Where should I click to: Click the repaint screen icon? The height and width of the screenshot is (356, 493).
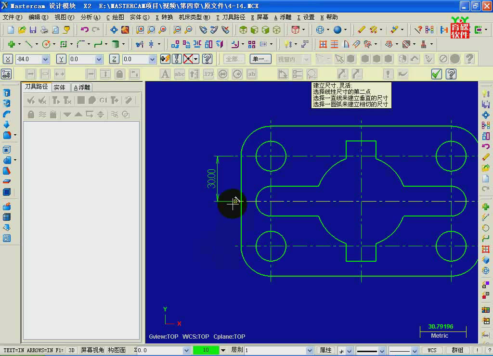[x=125, y=30]
